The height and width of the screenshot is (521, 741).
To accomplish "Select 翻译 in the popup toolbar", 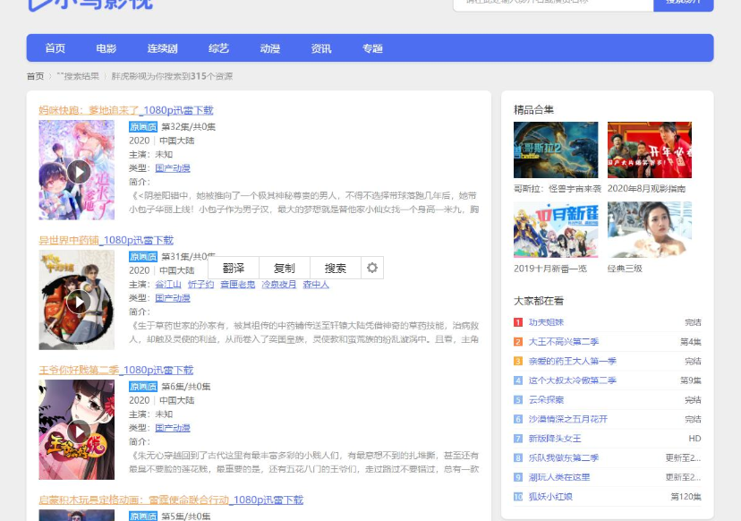I will tap(234, 268).
